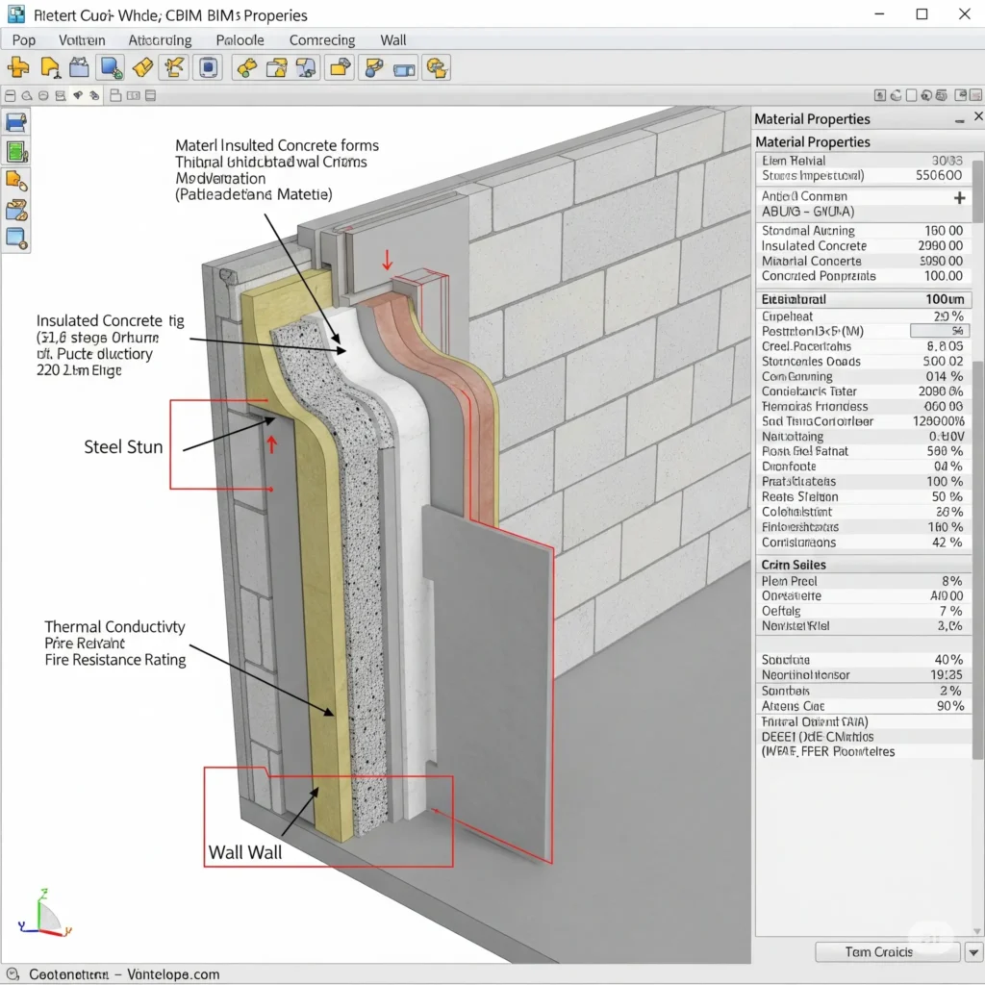The image size is (985, 985).
Task: Click the Postrition value field in properties
Action: tap(939, 331)
